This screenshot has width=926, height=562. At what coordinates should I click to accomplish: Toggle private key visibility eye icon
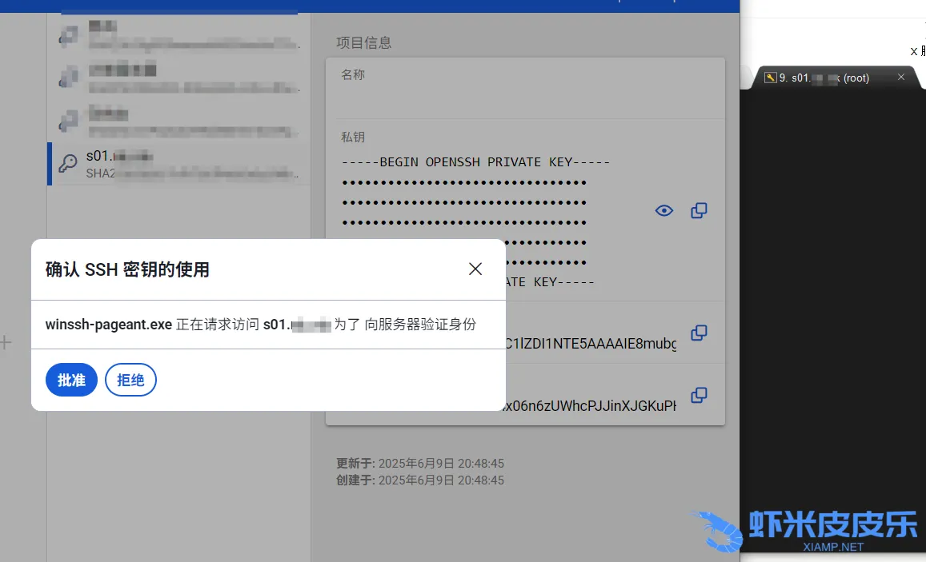pyautogui.click(x=663, y=211)
